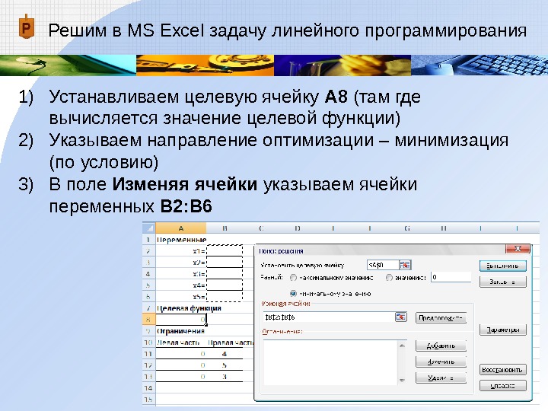The height and width of the screenshot is (411, 548).
Task: Click cell B13 containing 3
Action: [x=225, y=377]
